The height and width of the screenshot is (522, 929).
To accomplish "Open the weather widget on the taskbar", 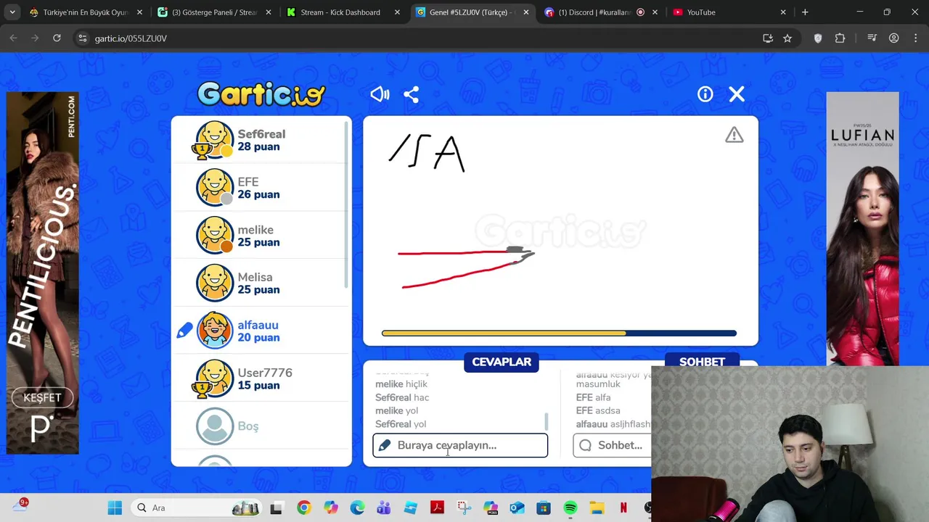I will tap(20, 506).
